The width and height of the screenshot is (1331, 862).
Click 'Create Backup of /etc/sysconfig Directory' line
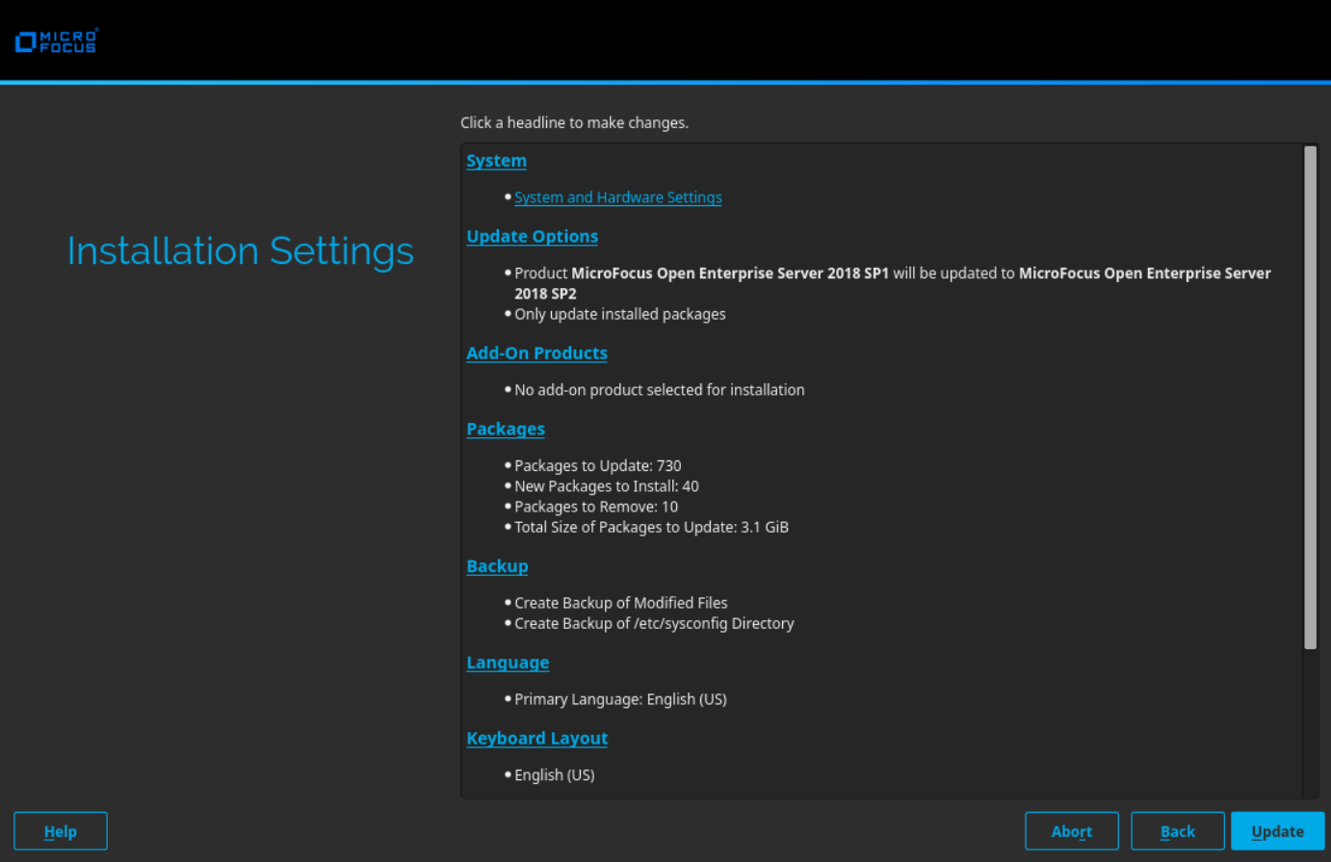click(654, 624)
